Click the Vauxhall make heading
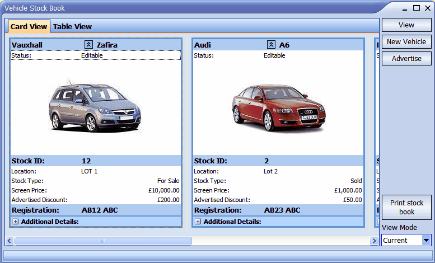 click(27, 45)
